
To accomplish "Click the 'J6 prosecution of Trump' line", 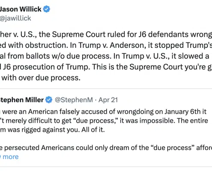I will 106,67.
